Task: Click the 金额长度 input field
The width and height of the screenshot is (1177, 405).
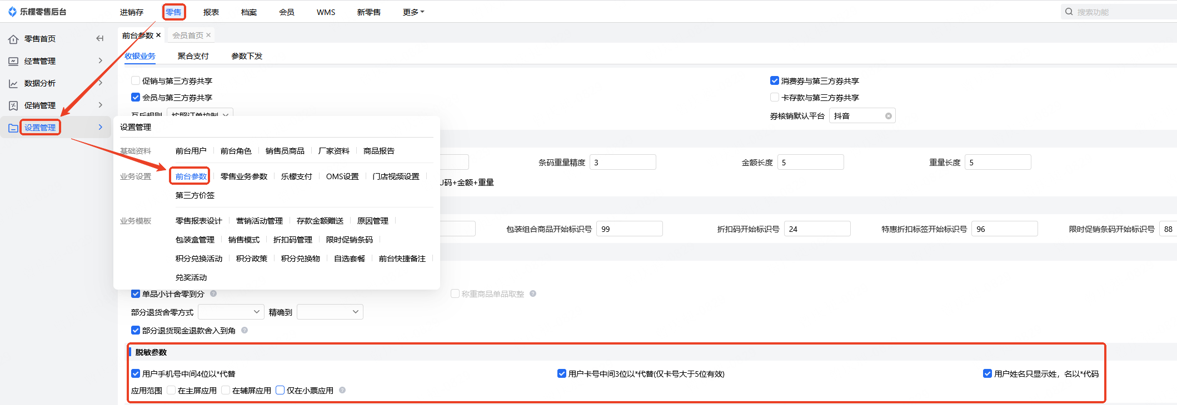Action: 811,162
